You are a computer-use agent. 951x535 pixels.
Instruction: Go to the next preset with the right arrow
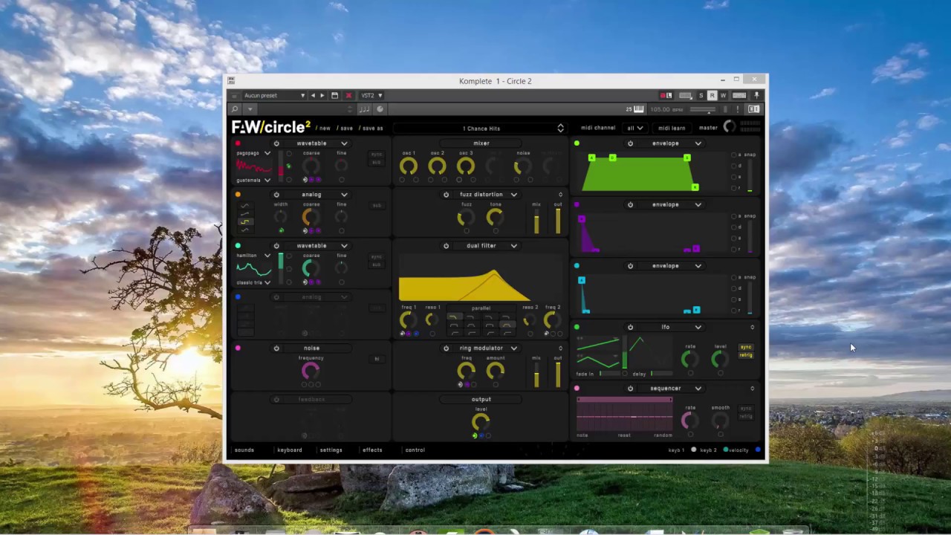tap(322, 95)
